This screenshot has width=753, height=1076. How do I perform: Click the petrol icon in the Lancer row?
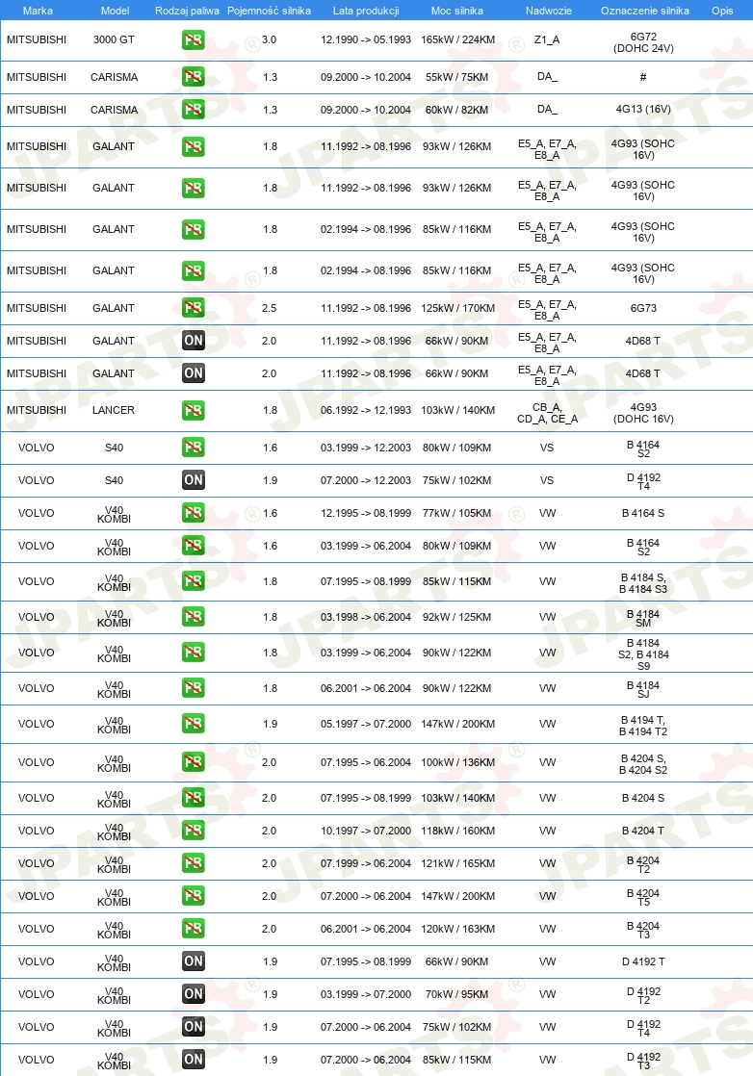(193, 410)
